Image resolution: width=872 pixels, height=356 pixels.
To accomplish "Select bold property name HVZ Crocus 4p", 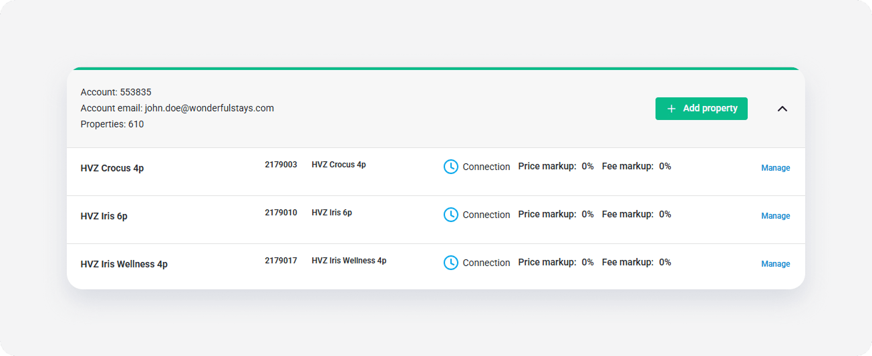I will (x=112, y=168).
